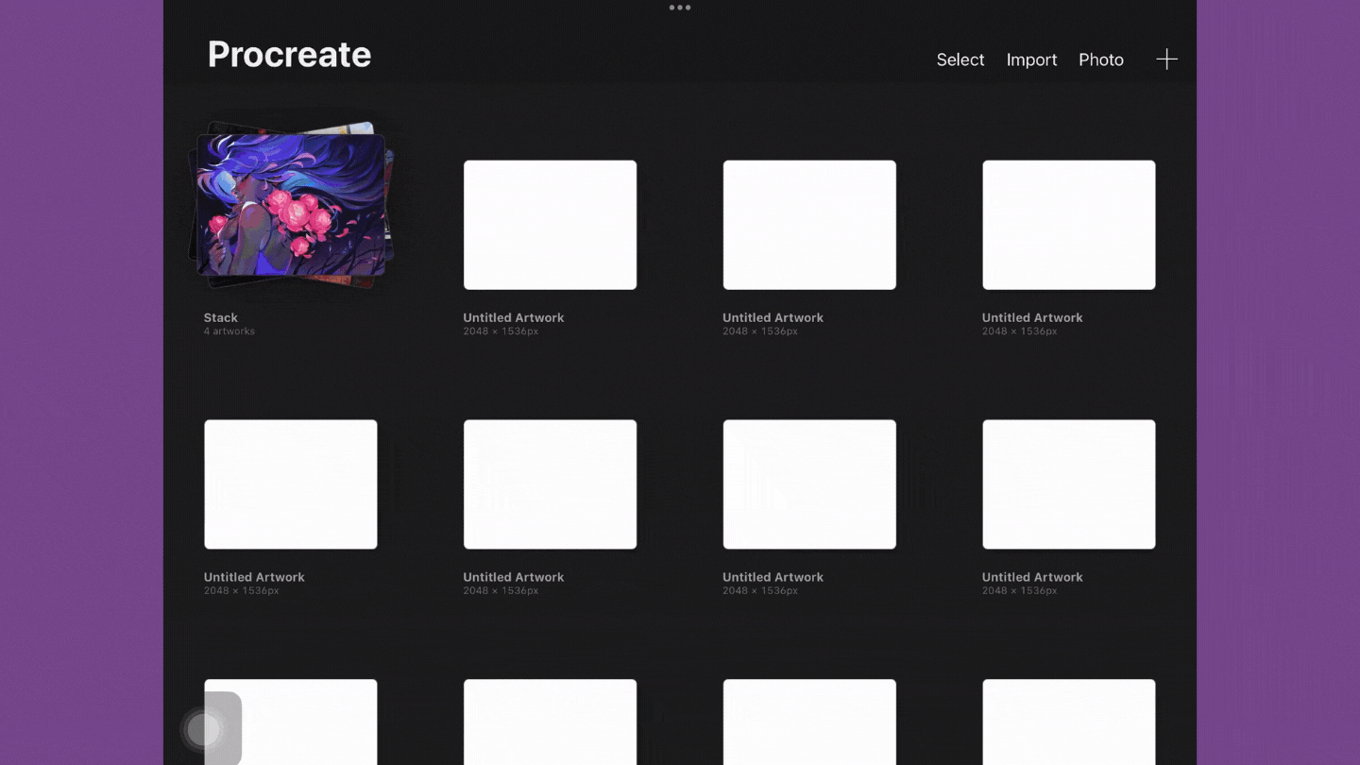Tap the Select button in the gallery
Viewport: 1360px width, 765px height.
click(x=960, y=59)
